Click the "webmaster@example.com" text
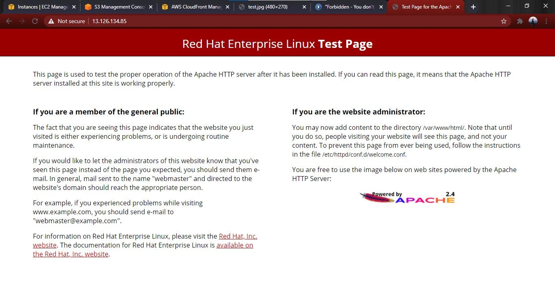 (x=76, y=221)
